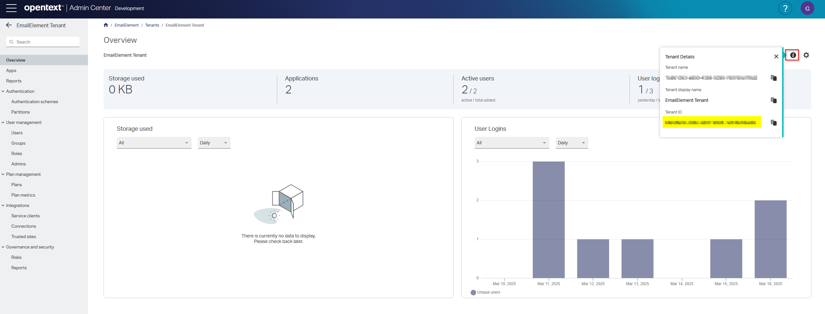This screenshot has width=825, height=314.
Task: Open the hamburger navigation menu
Action: (11, 8)
